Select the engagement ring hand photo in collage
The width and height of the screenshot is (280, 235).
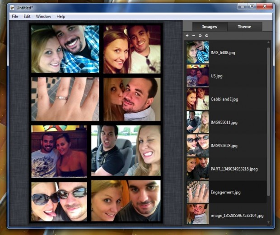(x=65, y=99)
